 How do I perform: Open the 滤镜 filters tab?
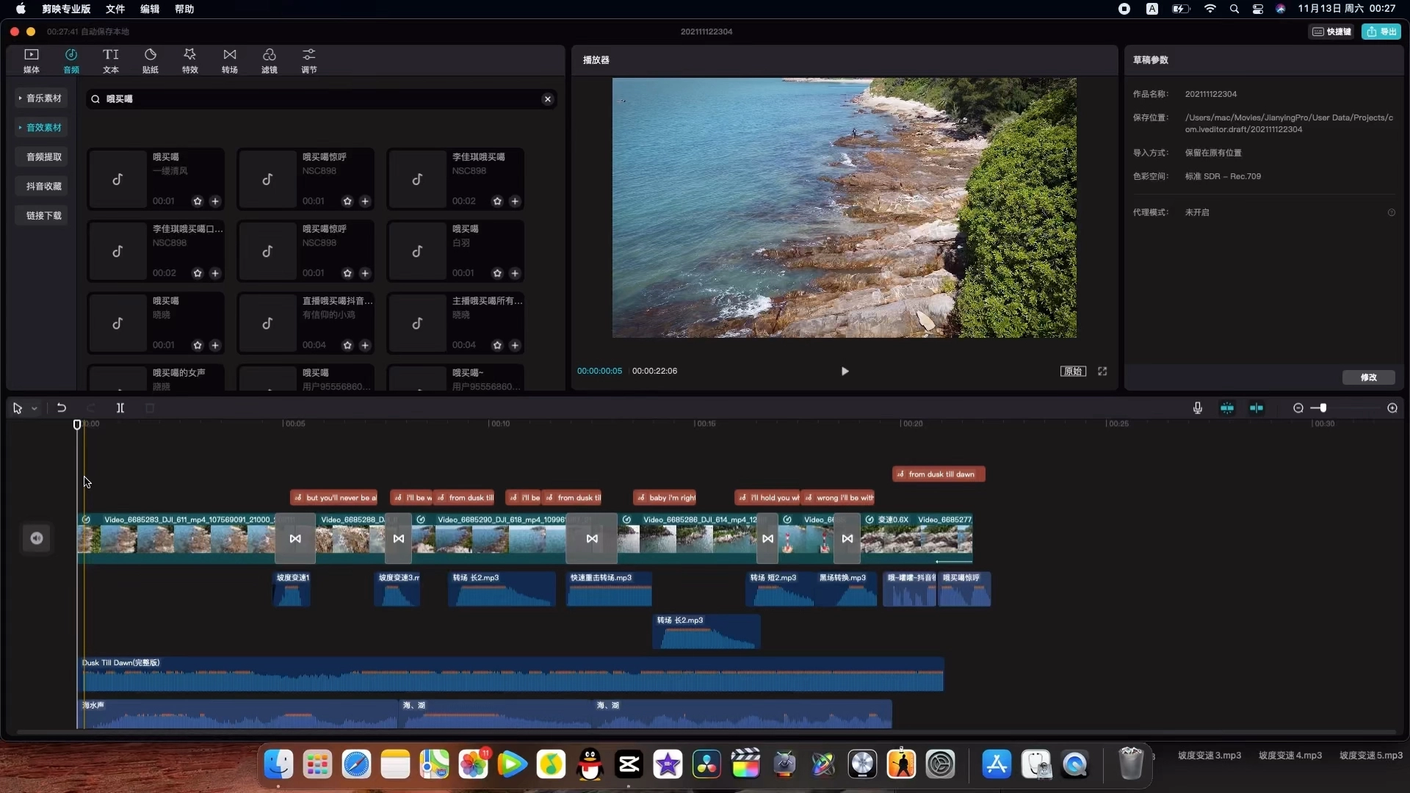coord(270,61)
